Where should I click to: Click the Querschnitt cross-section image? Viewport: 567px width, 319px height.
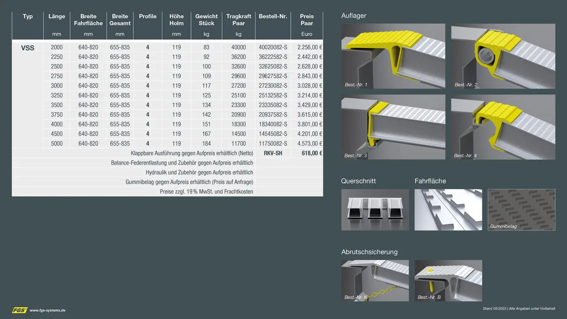375,210
